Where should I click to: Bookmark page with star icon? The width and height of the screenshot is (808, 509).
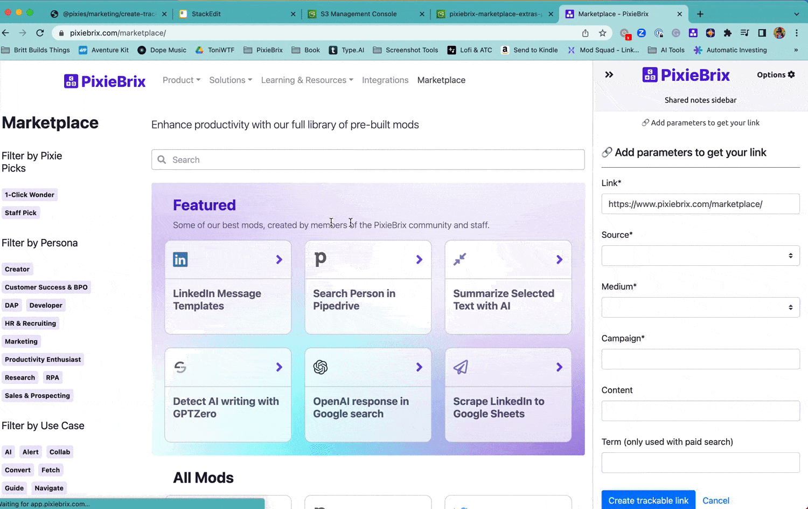tap(602, 33)
